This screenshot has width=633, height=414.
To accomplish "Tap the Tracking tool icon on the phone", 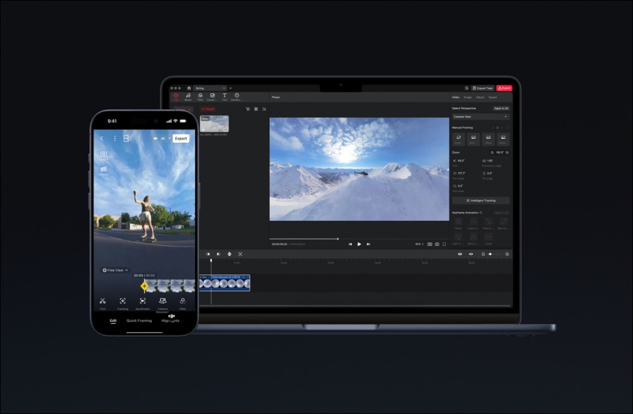I will 122,302.
